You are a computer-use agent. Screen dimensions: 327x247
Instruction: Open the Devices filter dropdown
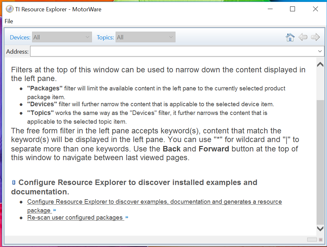point(62,37)
